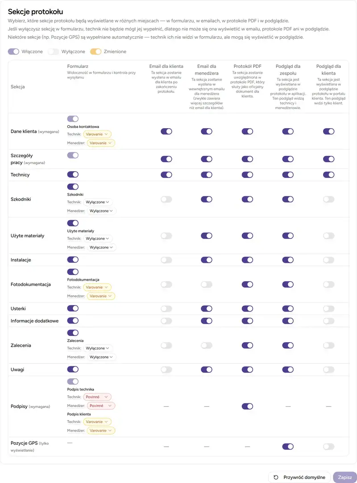Expand Technik dropdown under Zalecenia
Screen dimensions: 357x483
pos(98,348)
